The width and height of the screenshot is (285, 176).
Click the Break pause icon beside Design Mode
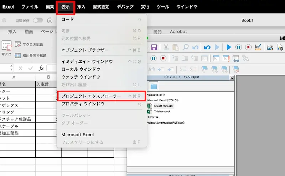(238, 47)
